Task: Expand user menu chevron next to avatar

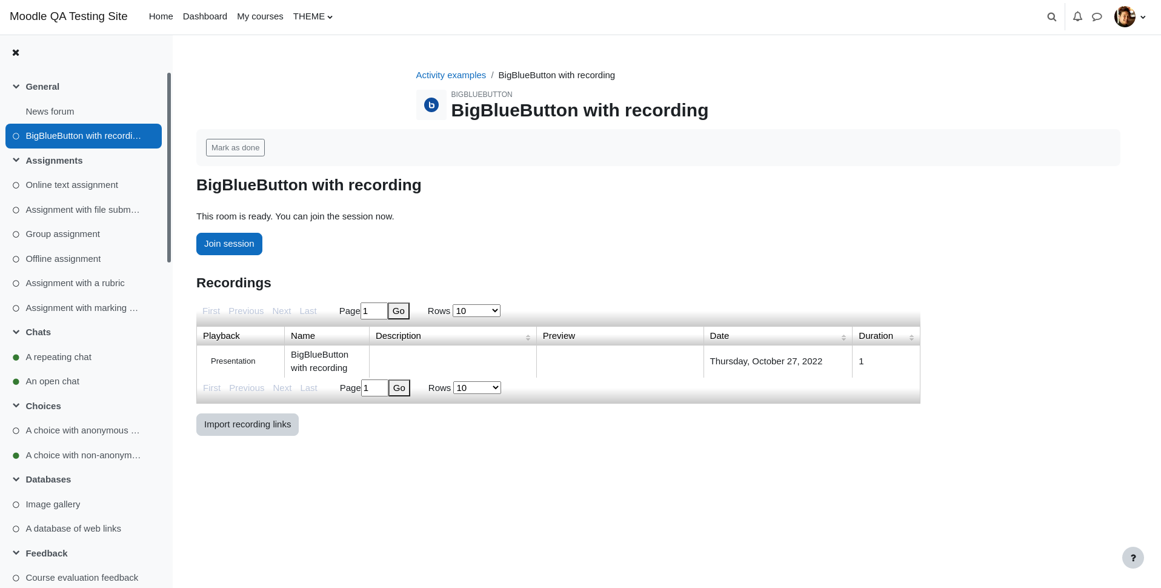Action: pos(1143,18)
